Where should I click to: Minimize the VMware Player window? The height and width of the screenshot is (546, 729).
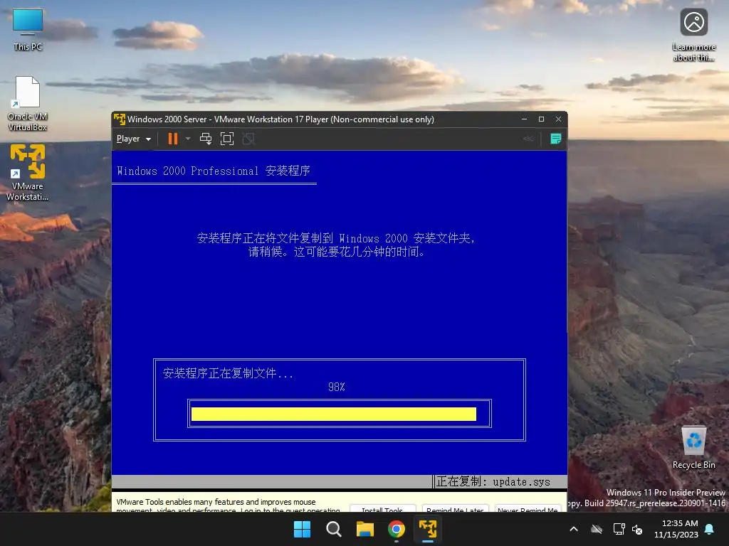tap(525, 119)
